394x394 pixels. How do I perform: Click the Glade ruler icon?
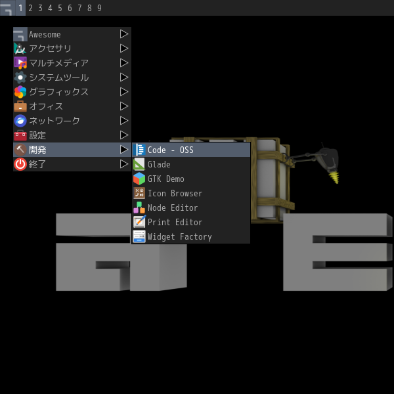[139, 164]
